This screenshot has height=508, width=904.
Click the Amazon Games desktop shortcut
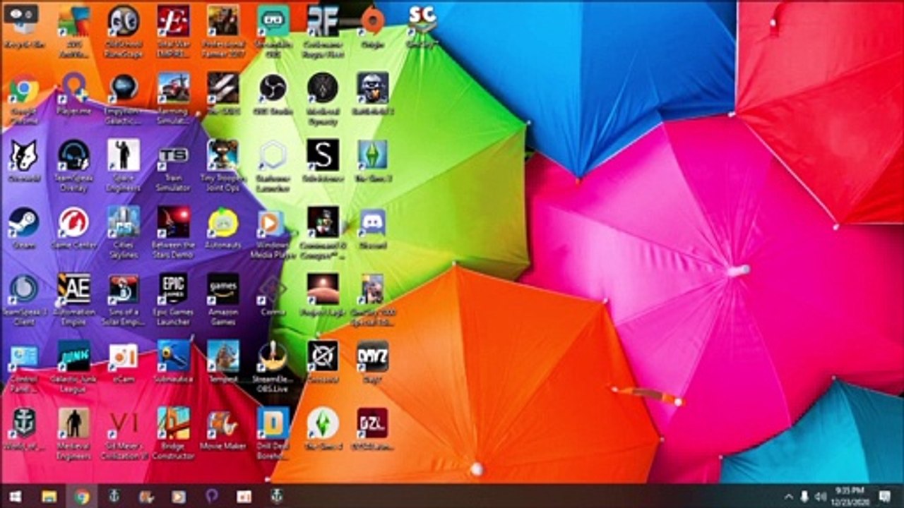click(223, 299)
